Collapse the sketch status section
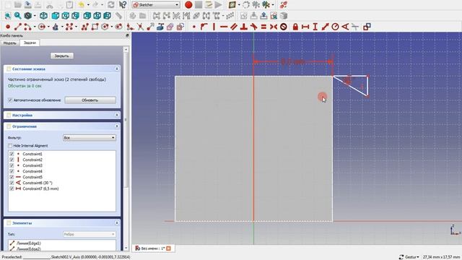This screenshot has width=462, height=260. coord(117,69)
